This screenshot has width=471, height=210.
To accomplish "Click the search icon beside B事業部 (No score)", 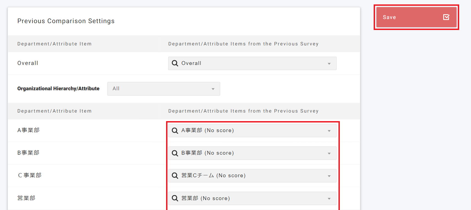I will tap(175, 153).
